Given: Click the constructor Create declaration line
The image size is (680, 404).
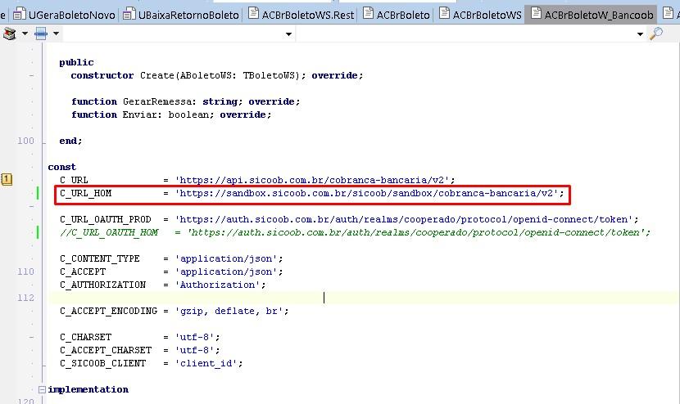Looking at the screenshot, I should point(217,75).
